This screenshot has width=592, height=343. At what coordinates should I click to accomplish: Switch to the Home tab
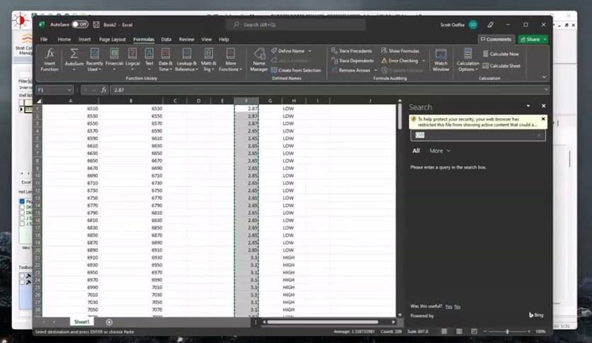pos(64,39)
